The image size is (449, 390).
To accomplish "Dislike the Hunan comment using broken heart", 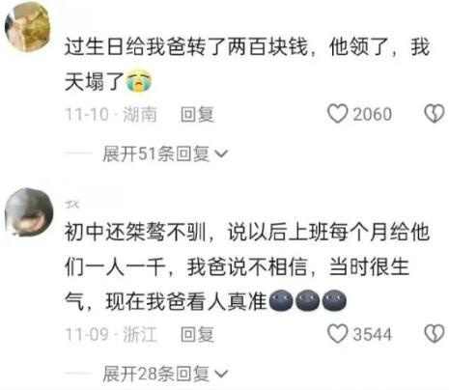I will pyautogui.click(x=435, y=114).
